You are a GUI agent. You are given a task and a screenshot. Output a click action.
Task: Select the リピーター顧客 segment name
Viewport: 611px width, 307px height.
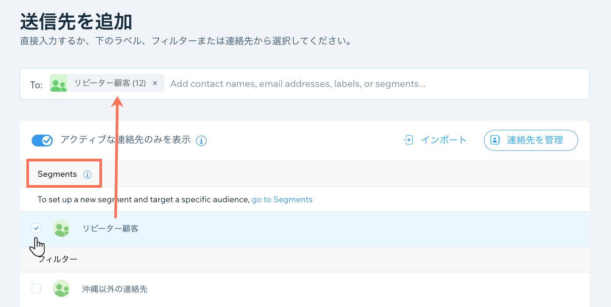pos(111,228)
